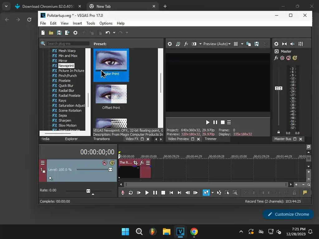The height and width of the screenshot is (239, 319).
Task: Open Video Preview properties gear icon
Action: click(170, 44)
